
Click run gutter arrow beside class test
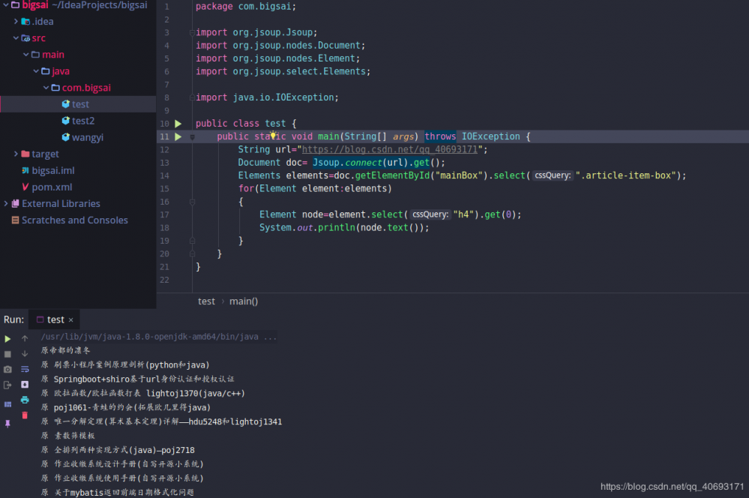click(178, 124)
